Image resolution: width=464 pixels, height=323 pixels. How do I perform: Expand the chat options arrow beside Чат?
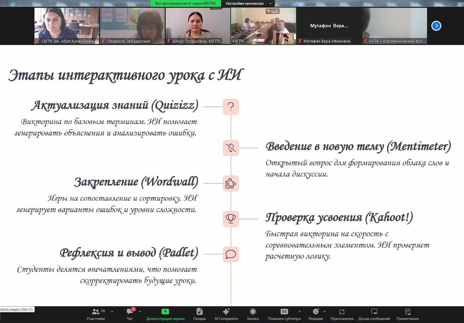pyautogui.click(x=140, y=312)
